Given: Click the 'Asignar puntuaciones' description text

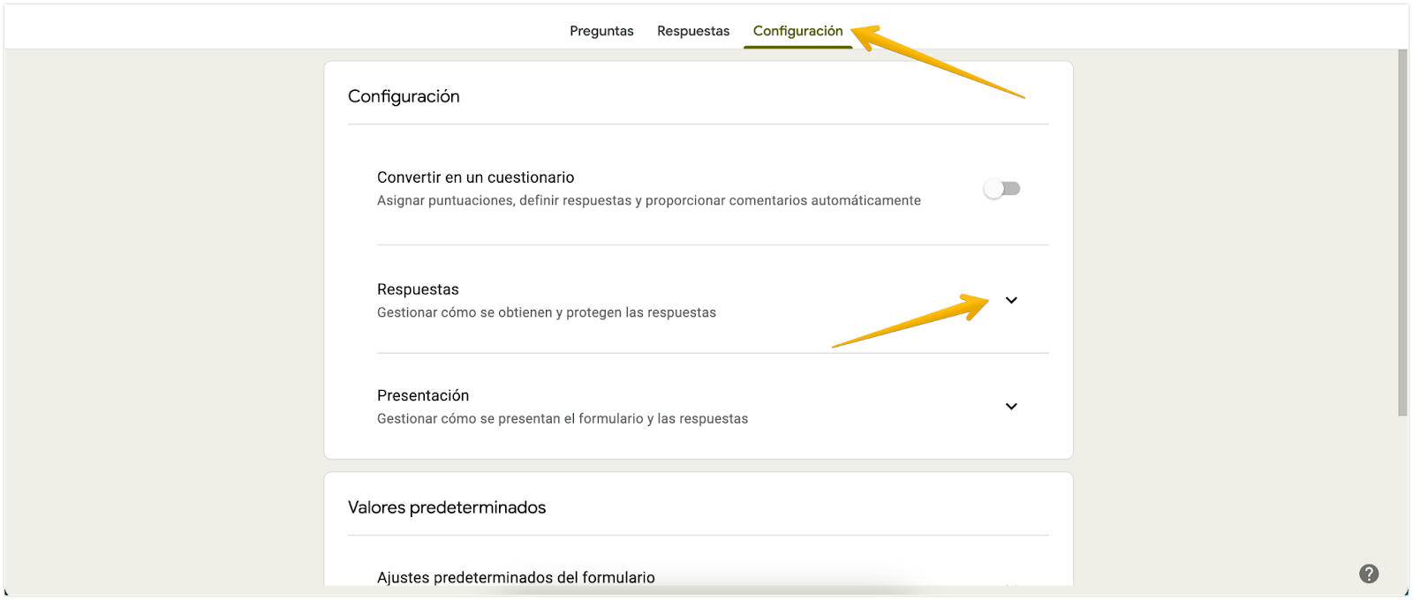Looking at the screenshot, I should (648, 200).
